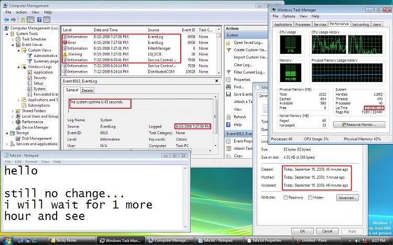Viewport: 393px width, 245px height.
Task: Click the blue Back arrow in Computer Management toolbar
Action: (6, 20)
